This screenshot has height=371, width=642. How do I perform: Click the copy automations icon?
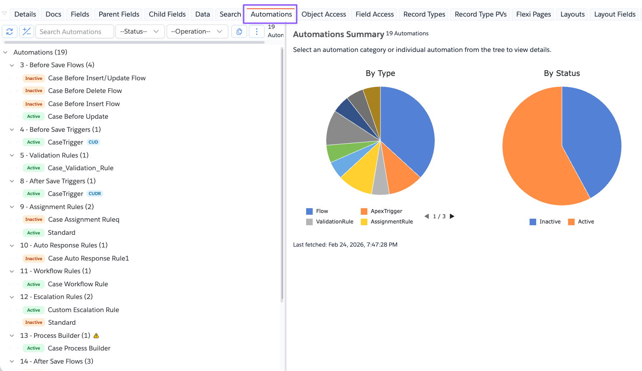[x=239, y=31]
